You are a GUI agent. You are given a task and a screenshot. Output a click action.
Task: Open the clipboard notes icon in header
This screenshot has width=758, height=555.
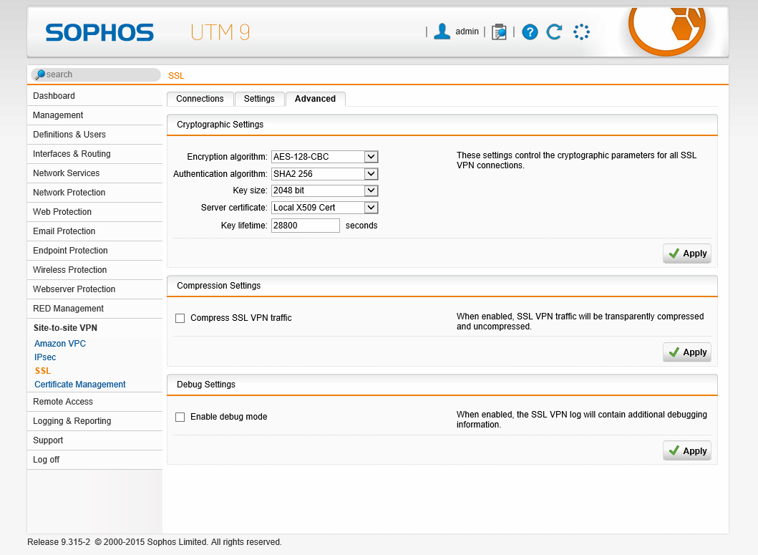coord(499,32)
